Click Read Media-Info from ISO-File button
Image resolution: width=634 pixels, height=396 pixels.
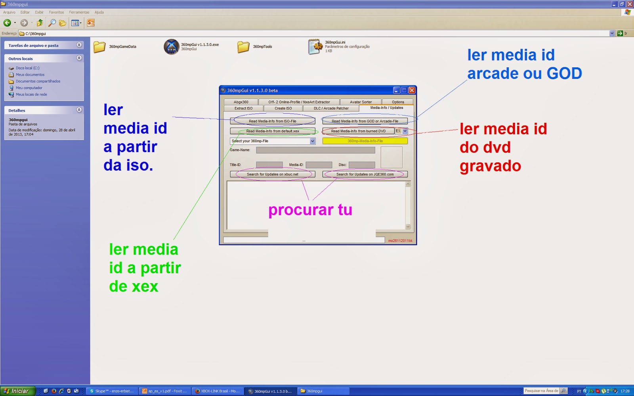[x=273, y=121]
